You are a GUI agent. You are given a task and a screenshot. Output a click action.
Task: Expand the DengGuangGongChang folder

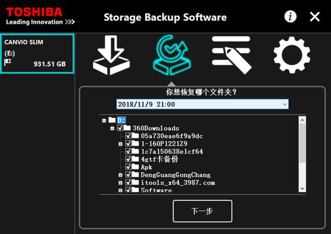click(121, 175)
